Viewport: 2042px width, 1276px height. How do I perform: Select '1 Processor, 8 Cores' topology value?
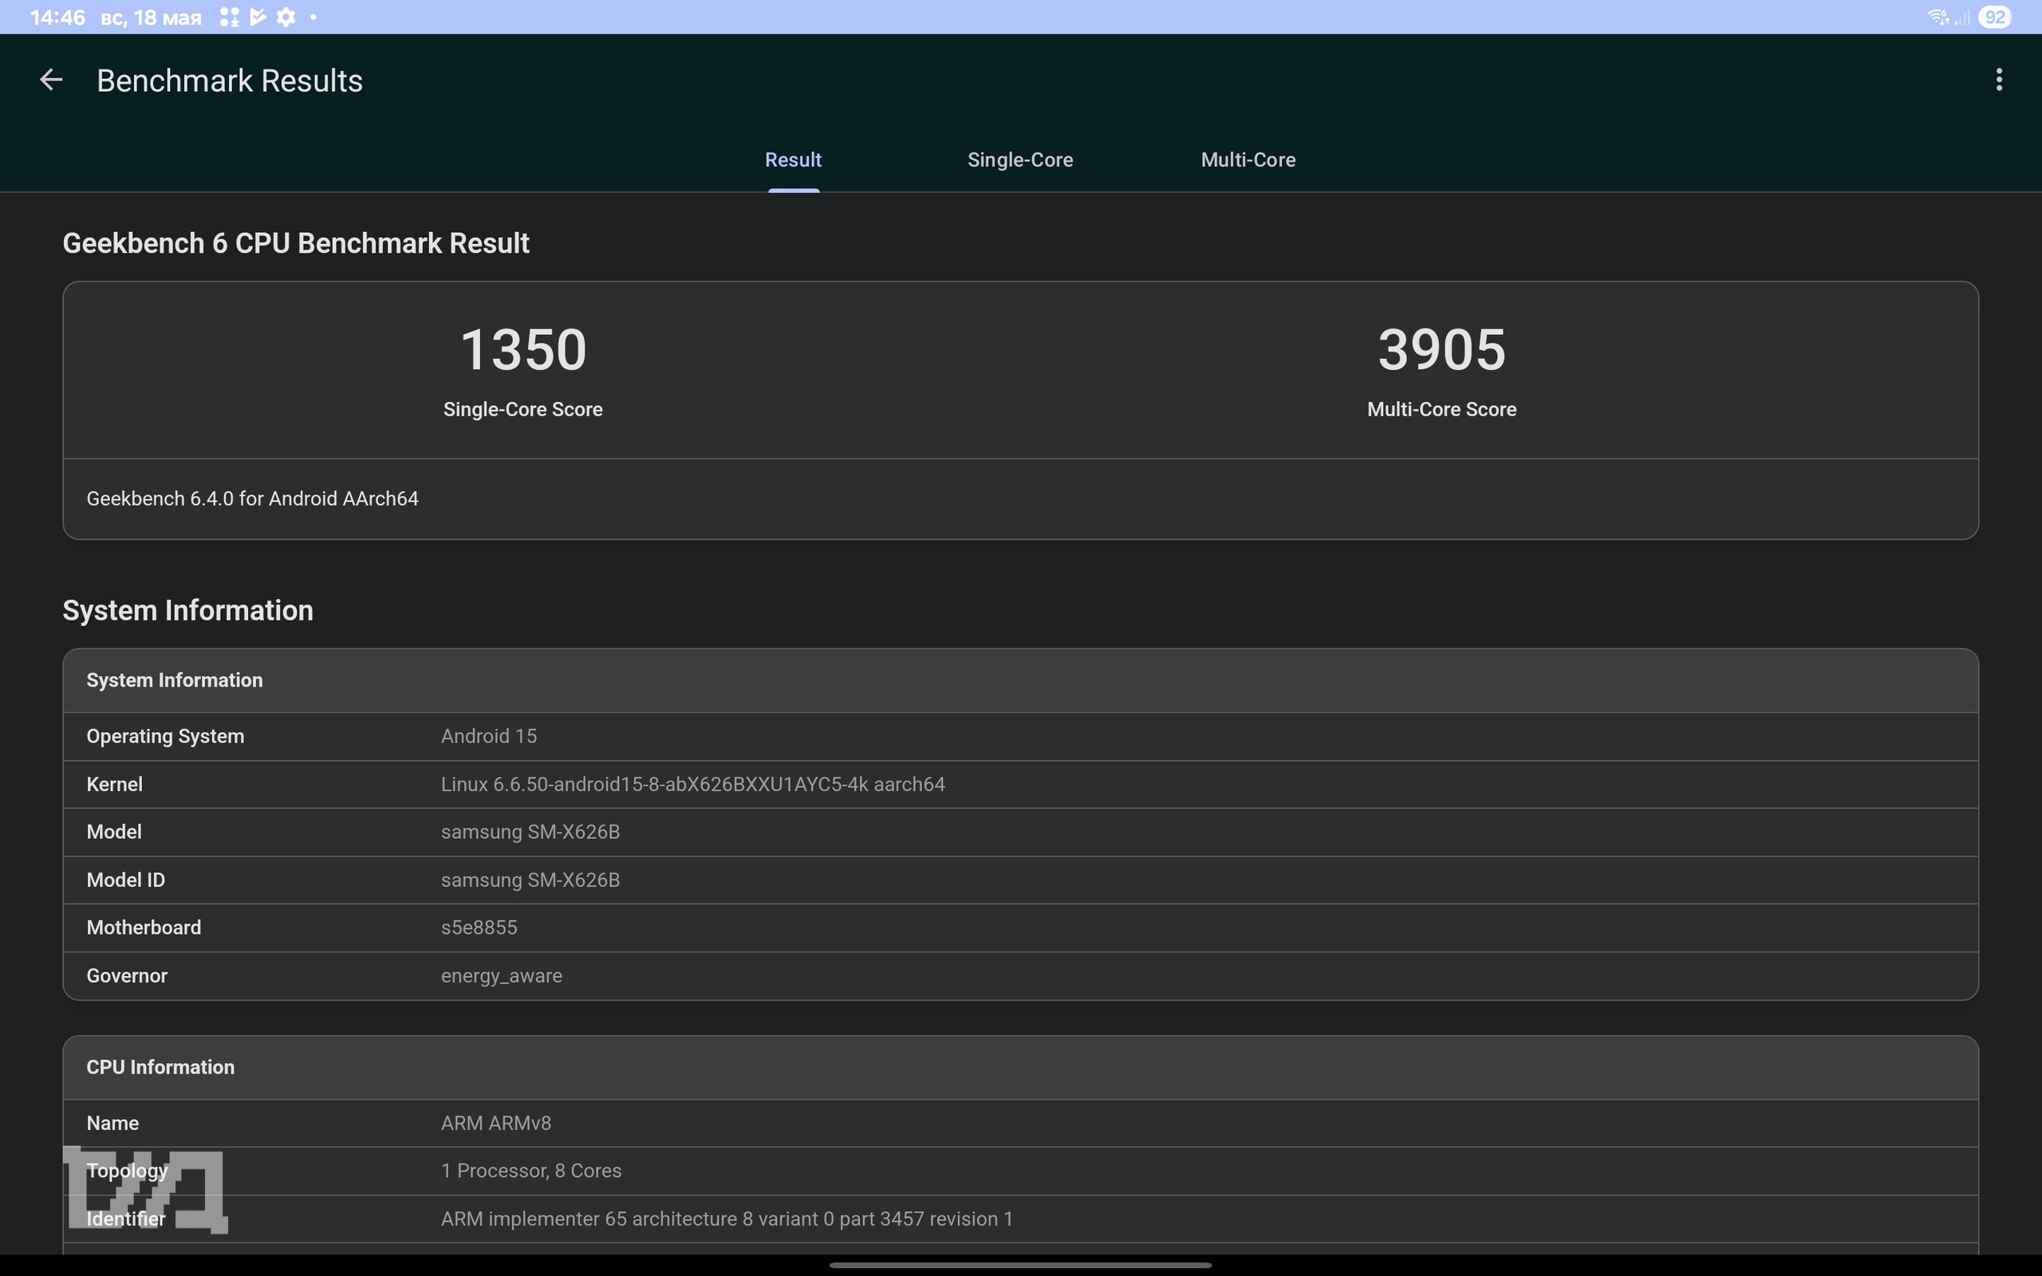coord(530,1171)
